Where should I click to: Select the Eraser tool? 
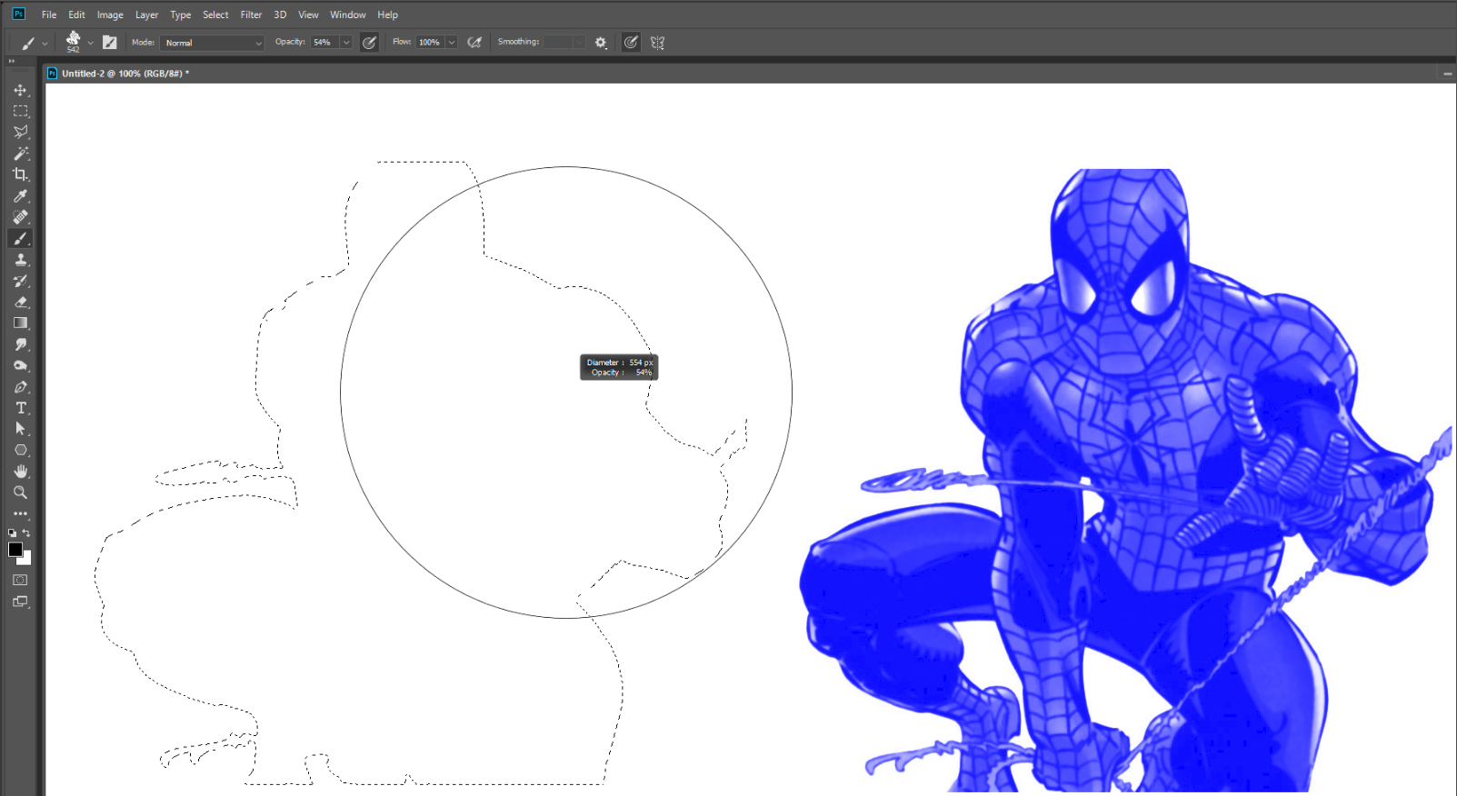click(x=20, y=302)
